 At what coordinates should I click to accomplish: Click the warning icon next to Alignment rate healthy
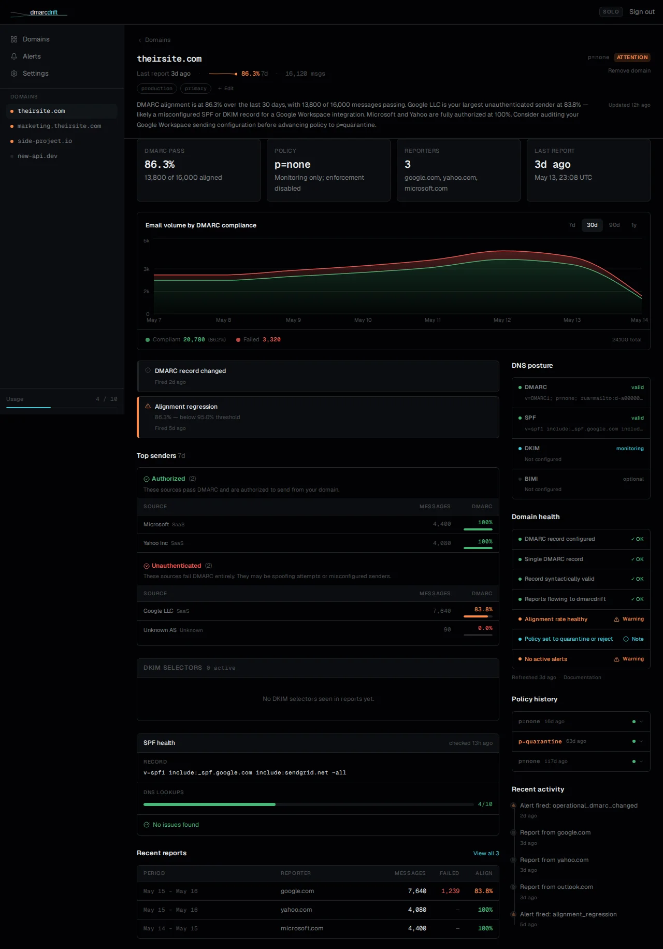[x=616, y=620]
